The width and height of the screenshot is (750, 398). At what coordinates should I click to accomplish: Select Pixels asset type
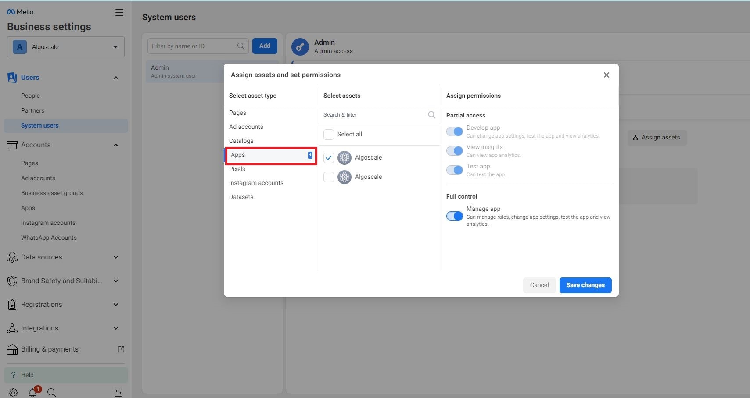[x=271, y=169]
